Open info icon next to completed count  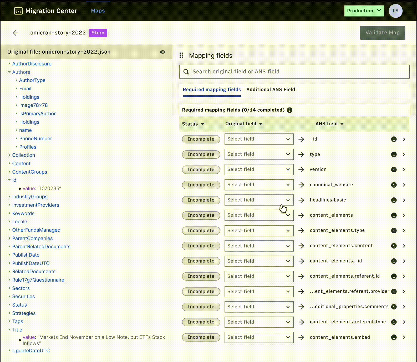click(x=289, y=110)
